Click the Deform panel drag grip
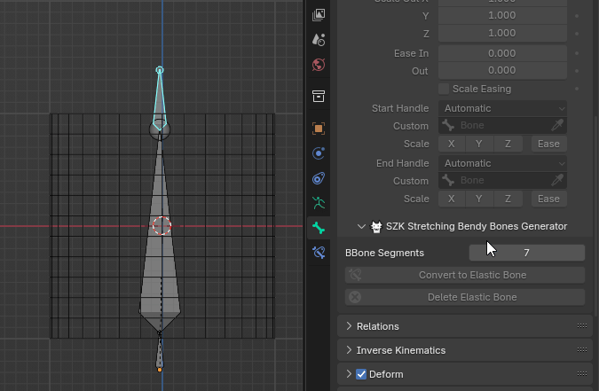Image resolution: width=599 pixels, height=391 pixels. click(x=582, y=374)
